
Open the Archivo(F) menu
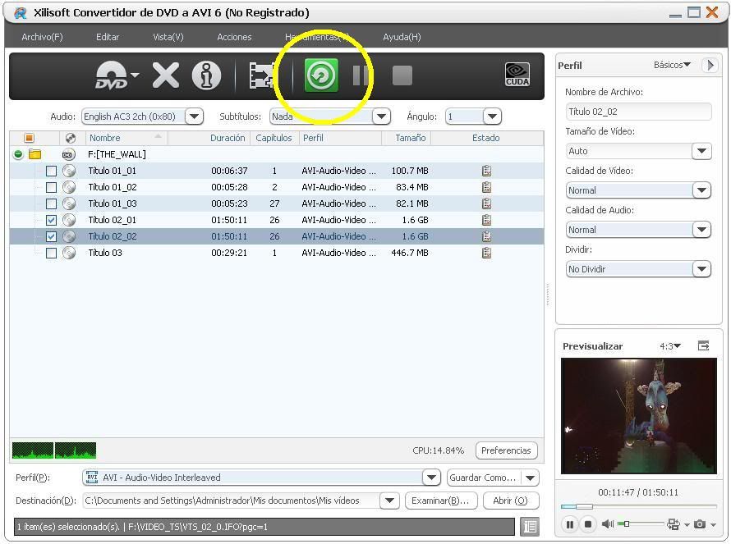pos(42,37)
